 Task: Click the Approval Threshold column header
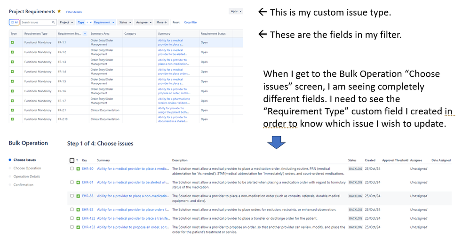[395, 160]
